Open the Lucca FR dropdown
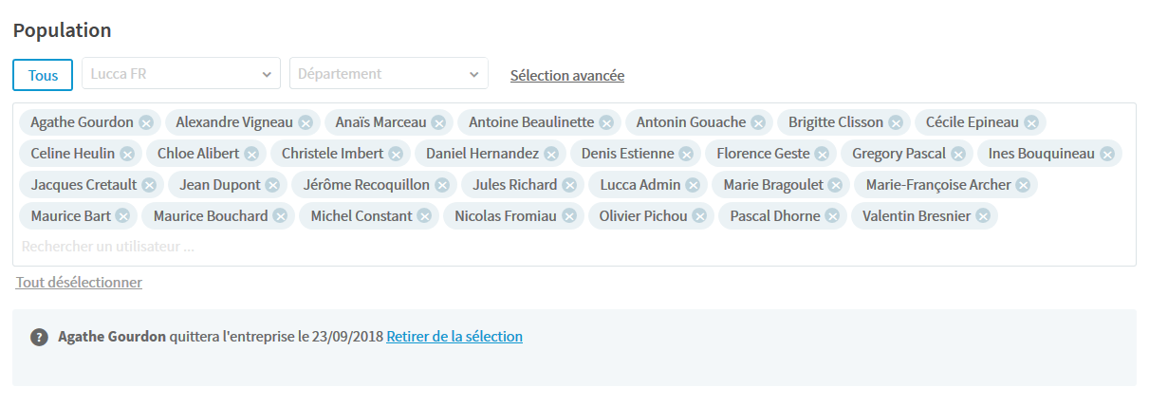1149x406 pixels. [x=181, y=74]
